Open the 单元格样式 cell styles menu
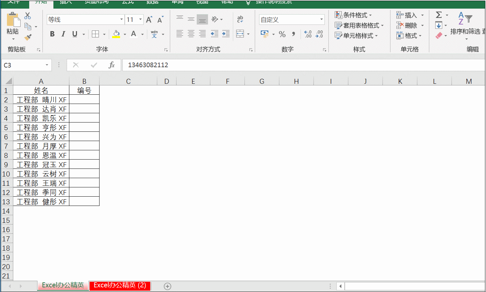The height and width of the screenshot is (292, 486). point(356,35)
